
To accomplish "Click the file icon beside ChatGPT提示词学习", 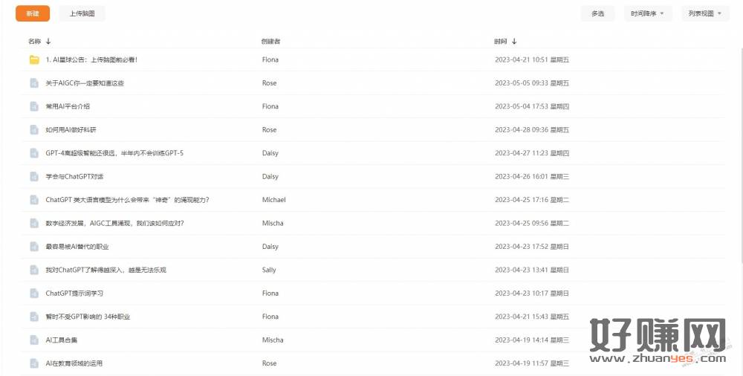I will pyautogui.click(x=34, y=294).
